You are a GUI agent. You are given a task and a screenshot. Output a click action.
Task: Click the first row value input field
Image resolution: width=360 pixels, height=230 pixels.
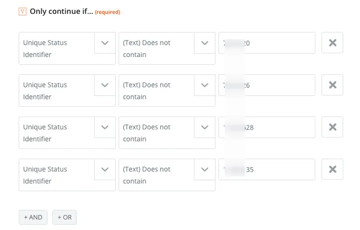267,43
